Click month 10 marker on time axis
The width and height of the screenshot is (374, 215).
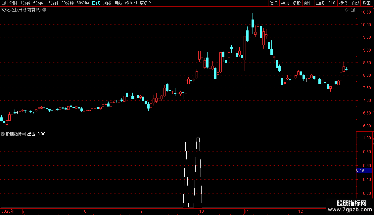point(202,211)
